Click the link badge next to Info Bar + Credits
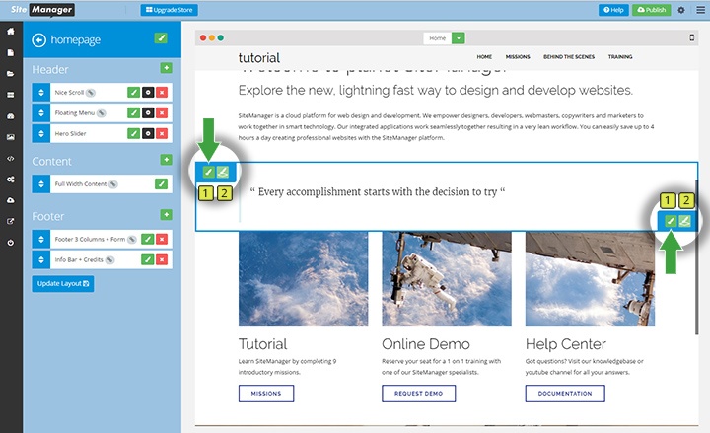710x433 pixels. [x=110, y=260]
